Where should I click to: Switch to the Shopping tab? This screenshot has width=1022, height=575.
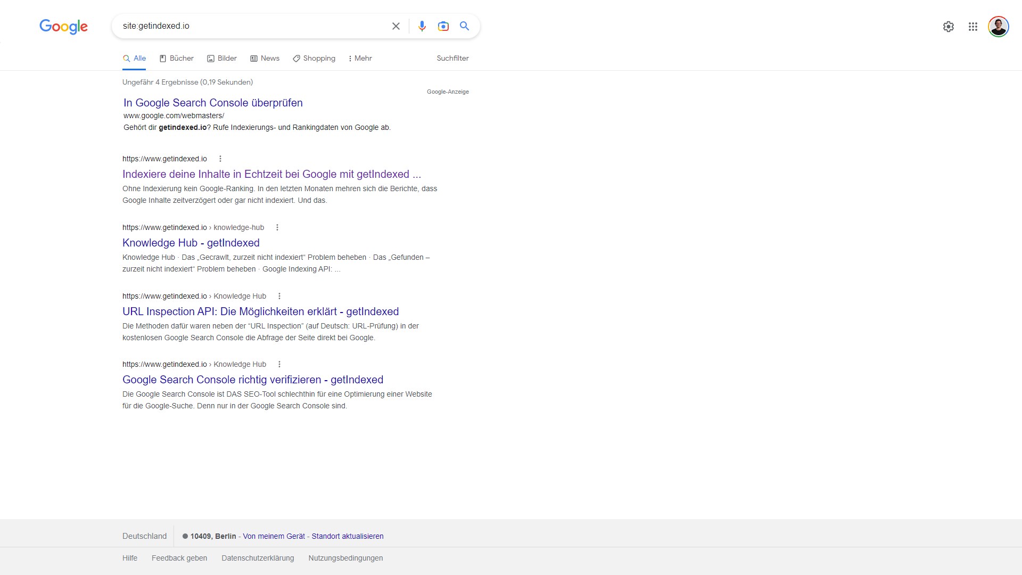pos(314,59)
